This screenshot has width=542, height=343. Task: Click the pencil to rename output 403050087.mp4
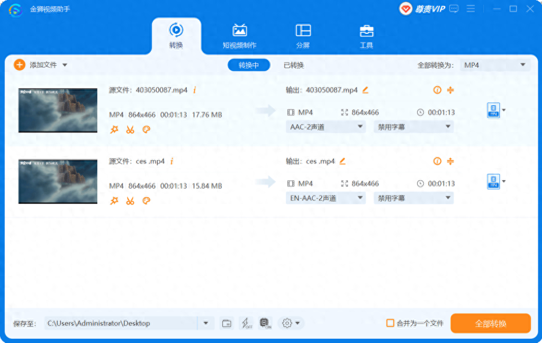[x=365, y=90]
